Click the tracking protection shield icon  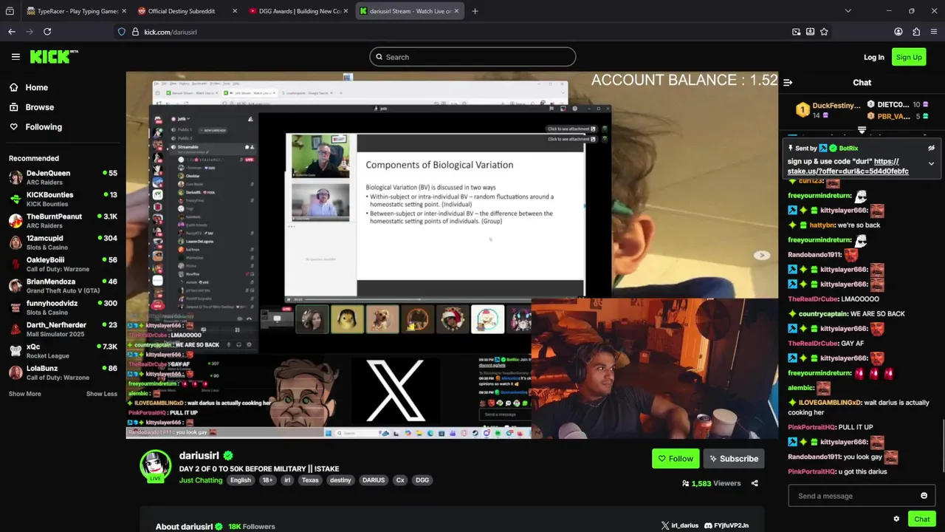point(121,32)
